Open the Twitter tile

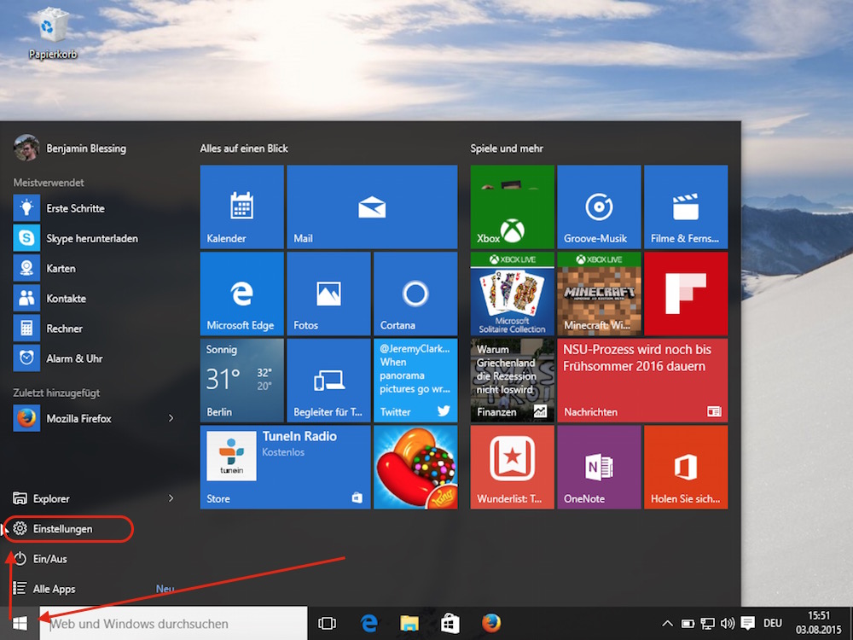click(x=415, y=381)
